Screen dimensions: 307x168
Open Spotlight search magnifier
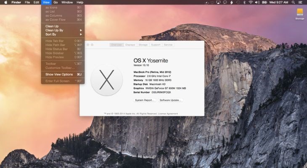(x=293, y=3)
